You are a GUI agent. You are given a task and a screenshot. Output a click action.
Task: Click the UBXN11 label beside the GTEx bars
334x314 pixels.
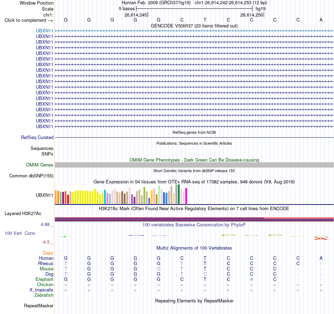coord(44,195)
